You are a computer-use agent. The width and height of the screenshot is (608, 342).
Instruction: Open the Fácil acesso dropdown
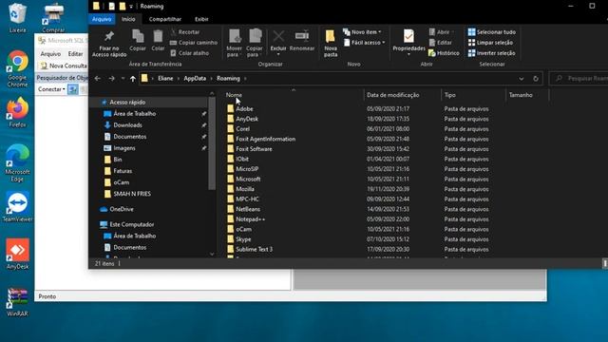[364, 43]
